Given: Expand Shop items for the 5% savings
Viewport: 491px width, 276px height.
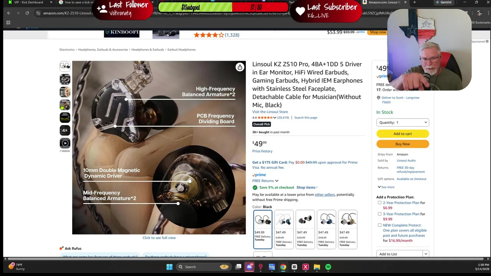Looking at the screenshot, I should 307,187.
